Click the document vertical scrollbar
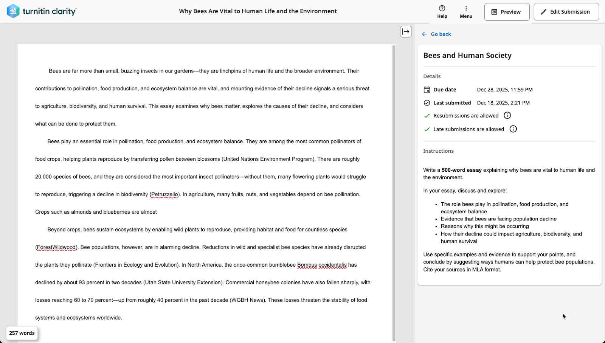The height and width of the screenshot is (343, 605). pyautogui.click(x=394, y=193)
